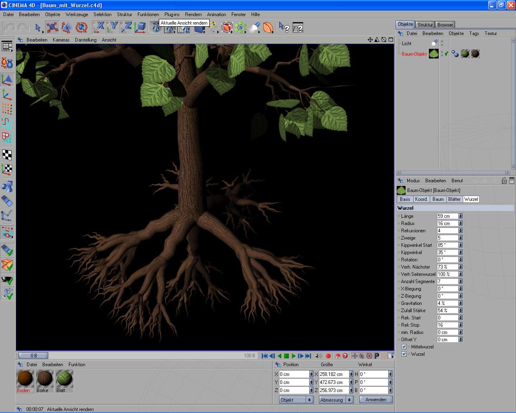516x413 pixels.
Task: Adjust Radius value stepper
Action: (460, 223)
